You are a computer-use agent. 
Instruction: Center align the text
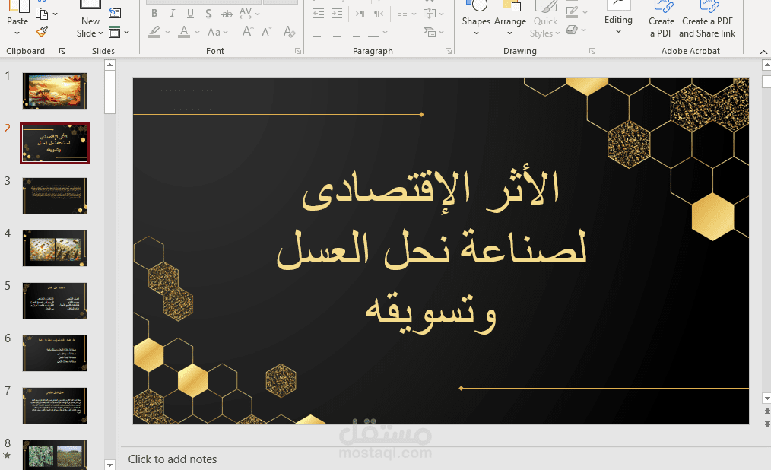pos(337,33)
